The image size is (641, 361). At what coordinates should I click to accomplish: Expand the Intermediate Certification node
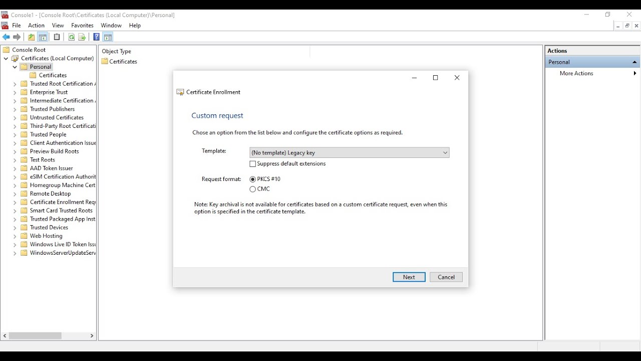point(15,101)
